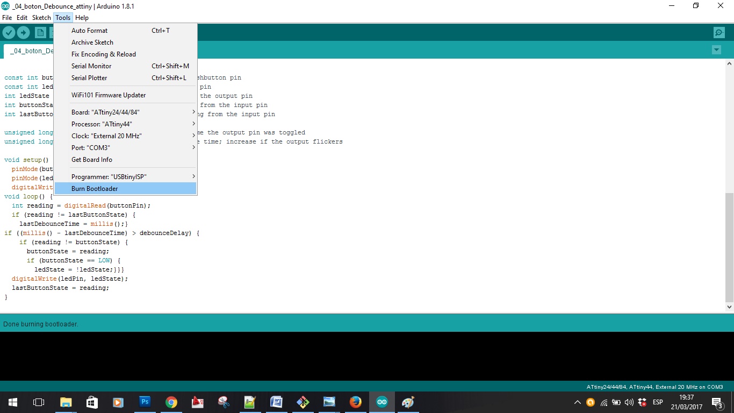Click the ATtiny24/44/84 board status text

[x=654, y=387]
